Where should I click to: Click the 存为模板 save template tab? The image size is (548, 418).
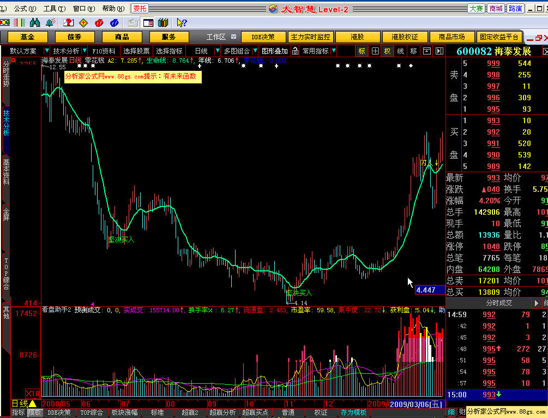tap(353, 413)
